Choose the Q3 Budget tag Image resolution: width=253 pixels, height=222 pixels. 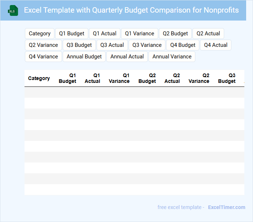[x=79, y=45]
